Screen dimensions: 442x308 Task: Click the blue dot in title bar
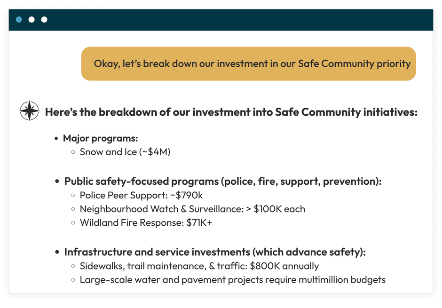pos(19,20)
